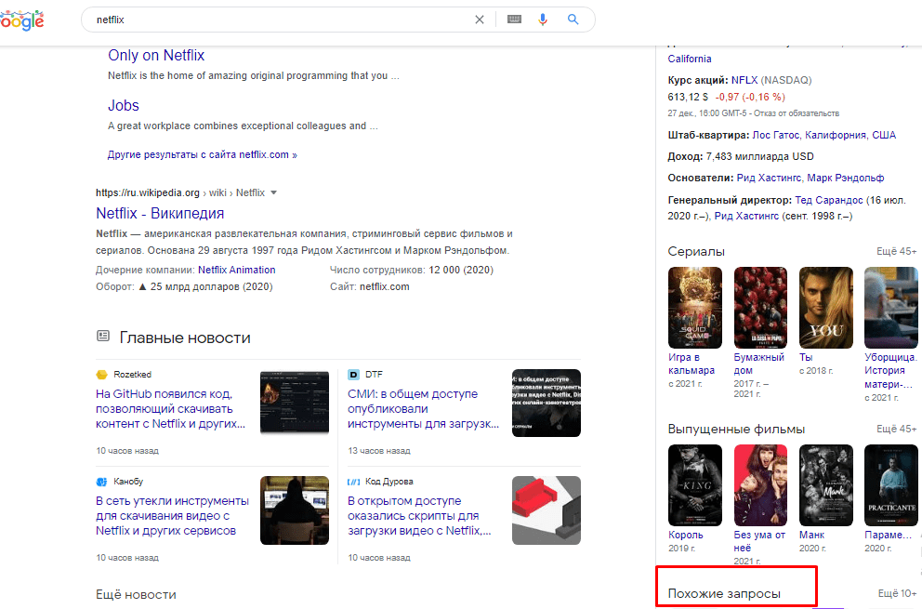Open the Jobs sitelink
This screenshot has height=609, width=922.
pos(123,105)
